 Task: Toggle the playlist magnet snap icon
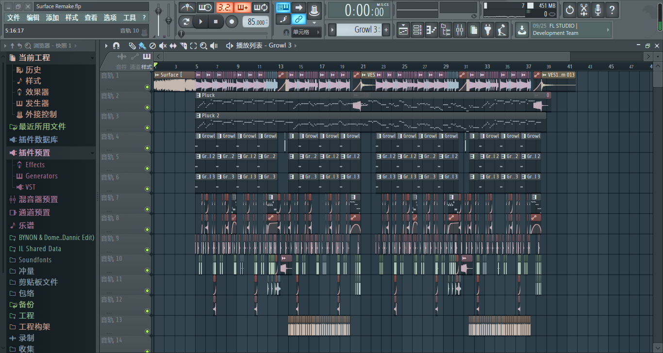(116, 46)
